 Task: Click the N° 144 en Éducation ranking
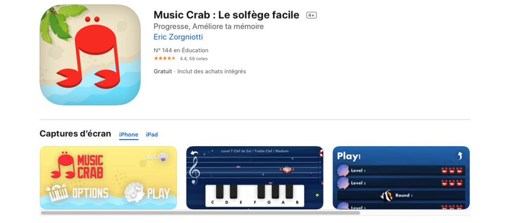click(181, 50)
